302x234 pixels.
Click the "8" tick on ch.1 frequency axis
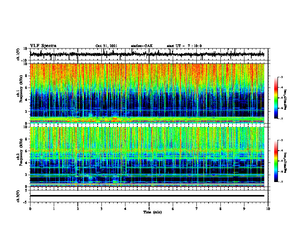point(27,76)
